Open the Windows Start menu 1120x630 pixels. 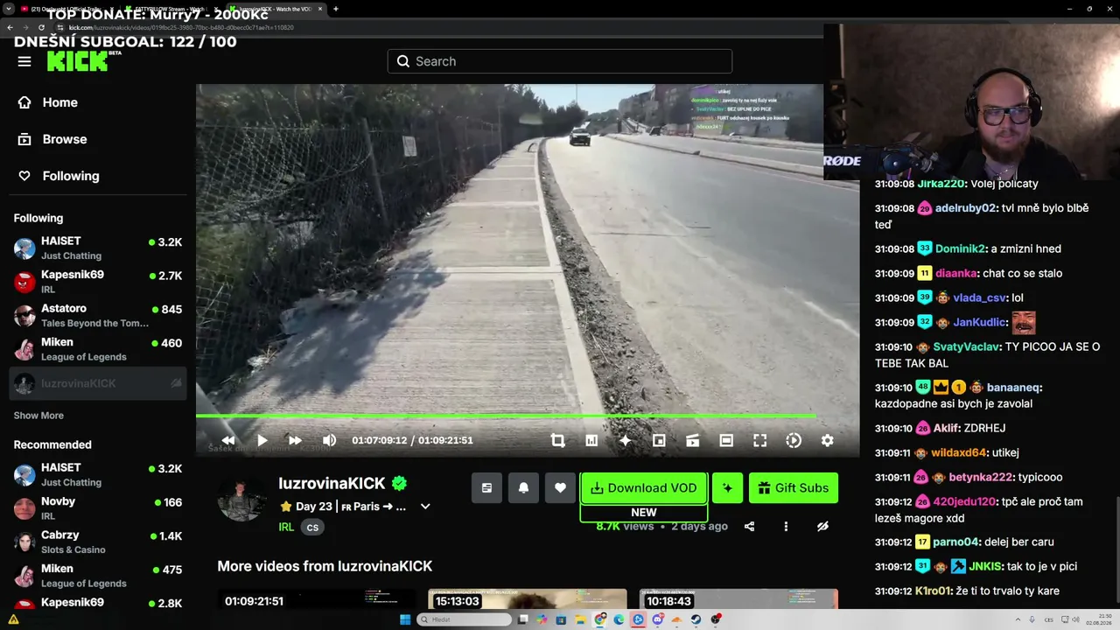click(405, 619)
